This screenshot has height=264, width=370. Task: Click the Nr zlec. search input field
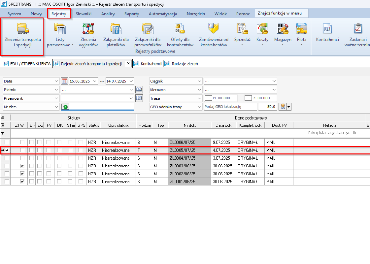tap(101, 107)
